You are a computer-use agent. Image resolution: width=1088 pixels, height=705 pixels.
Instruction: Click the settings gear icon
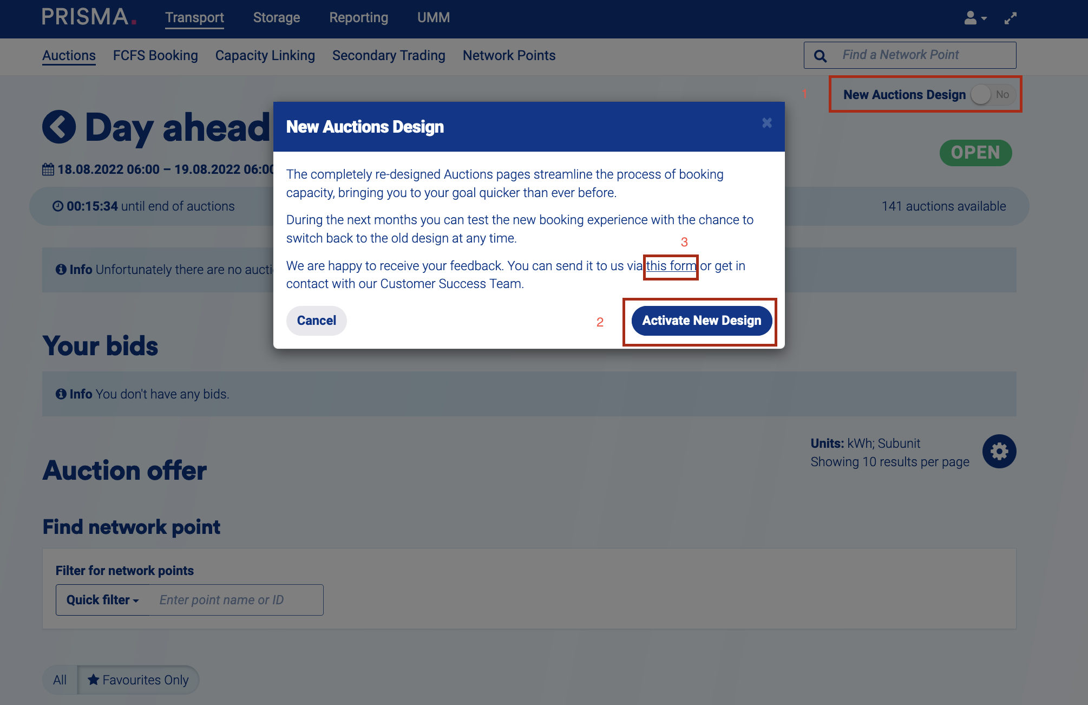tap(999, 452)
